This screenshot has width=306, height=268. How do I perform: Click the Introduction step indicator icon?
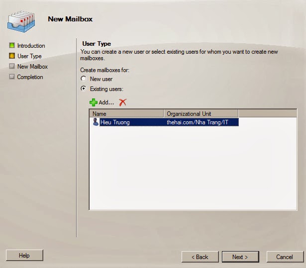pos(12,45)
